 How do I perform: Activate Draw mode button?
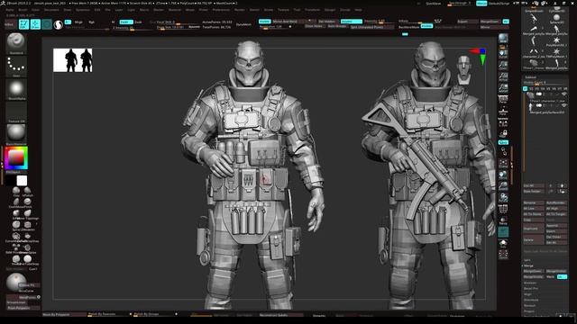pyautogui.click(x=35, y=24)
